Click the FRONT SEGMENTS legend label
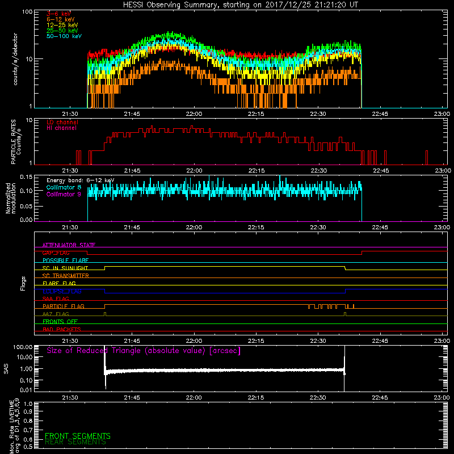Viewport: 454px width, 454px height. tap(78, 436)
